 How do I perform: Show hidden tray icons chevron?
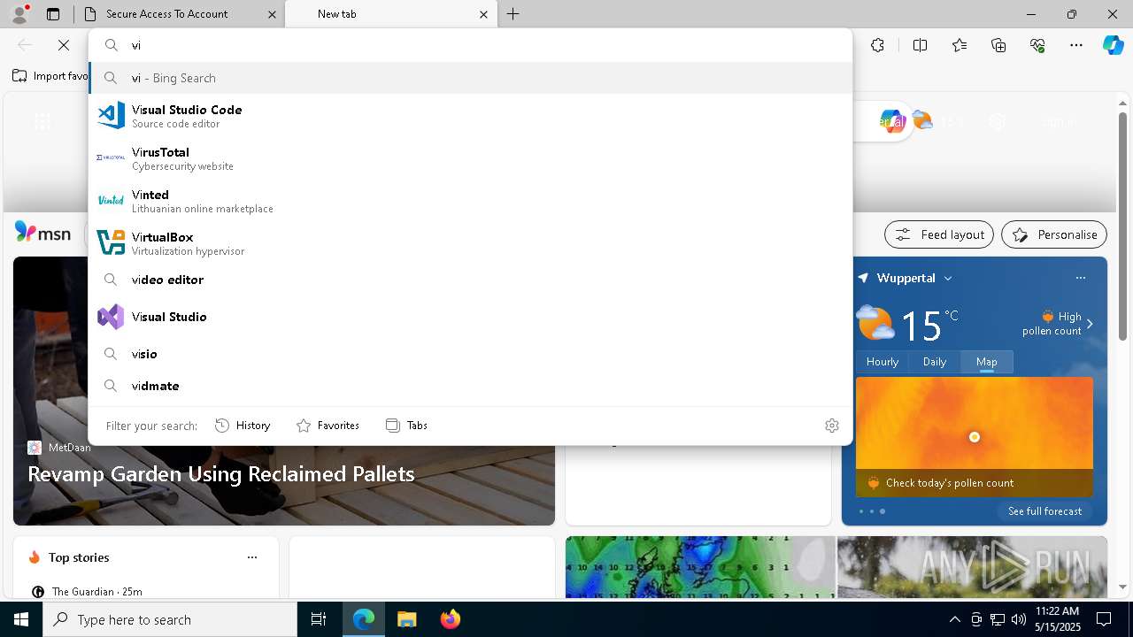954,619
